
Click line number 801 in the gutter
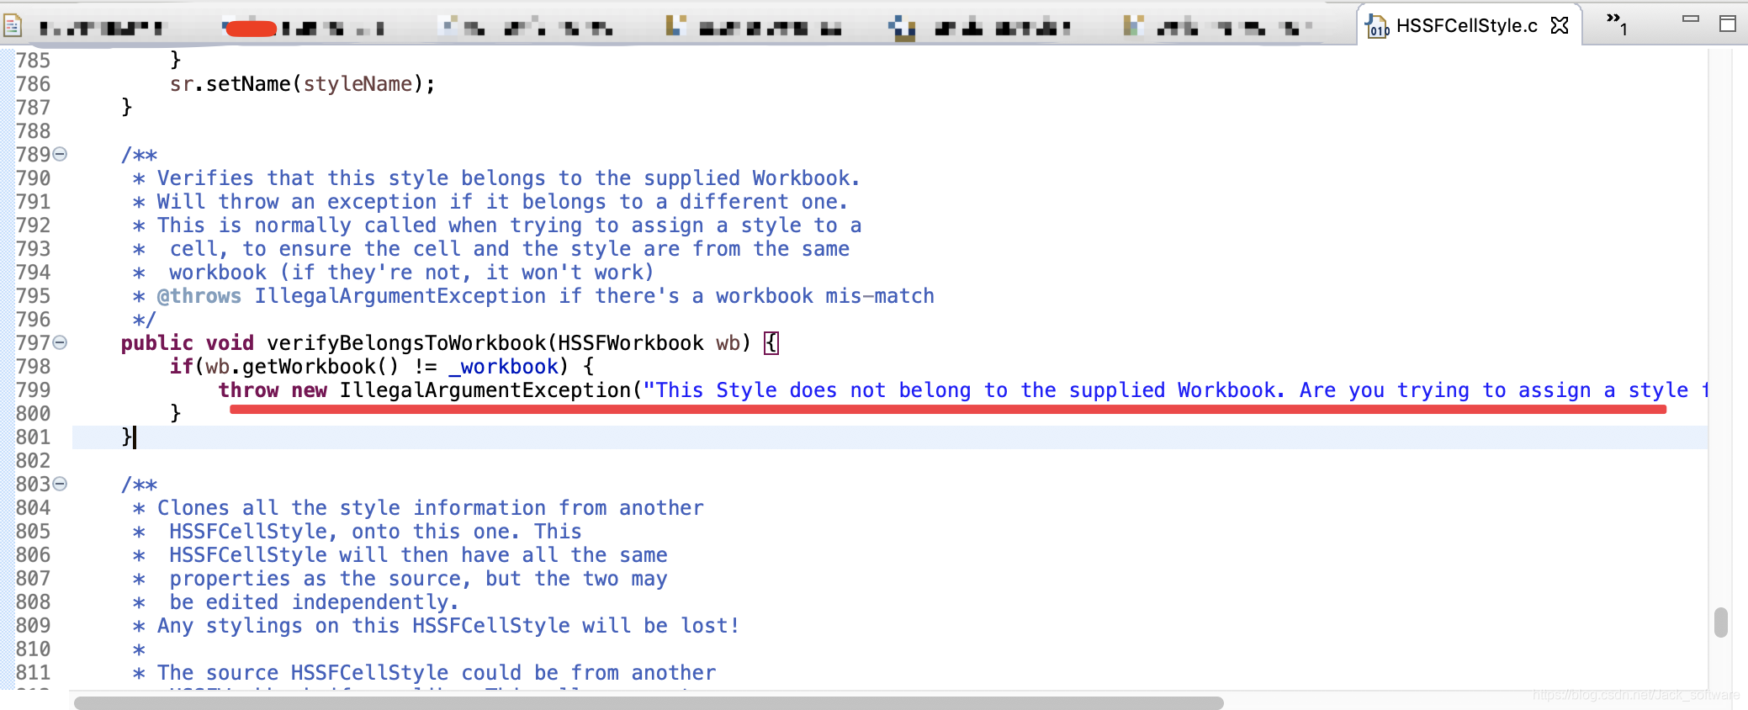pos(33,437)
